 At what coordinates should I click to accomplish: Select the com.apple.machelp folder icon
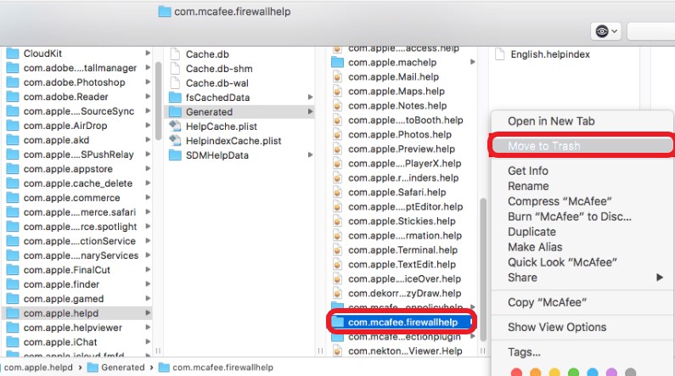click(337, 62)
